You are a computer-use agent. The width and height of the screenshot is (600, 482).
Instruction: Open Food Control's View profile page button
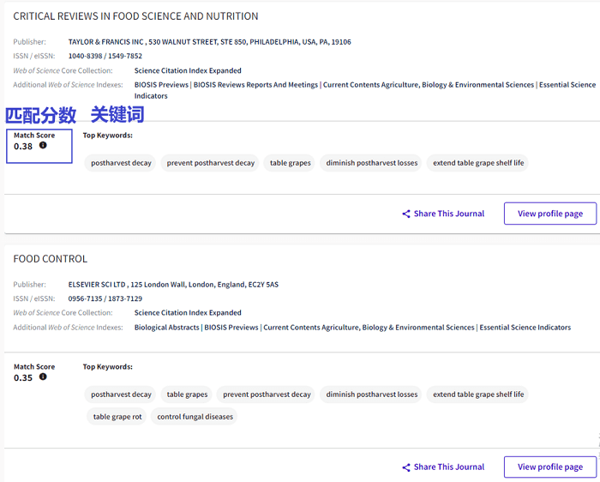click(549, 467)
